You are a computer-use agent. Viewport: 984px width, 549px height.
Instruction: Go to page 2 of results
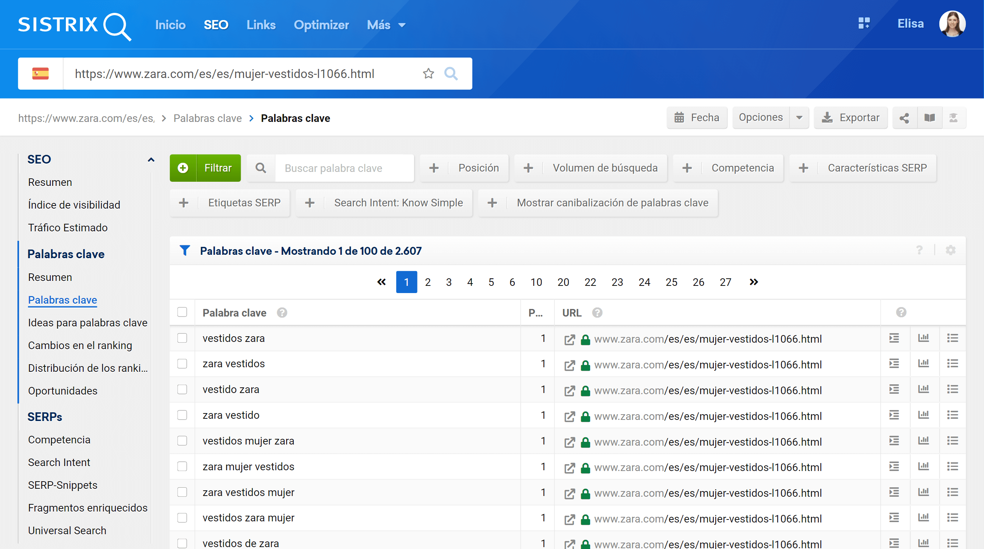427,282
